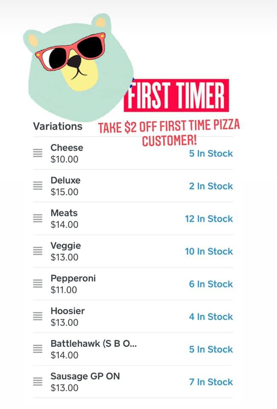Click the reorder icon beside Veggie
Viewport: 277px width, 409px height.
[38, 251]
